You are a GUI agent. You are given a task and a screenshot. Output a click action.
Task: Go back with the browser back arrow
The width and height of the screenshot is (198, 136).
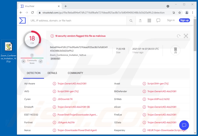pos(21,13)
